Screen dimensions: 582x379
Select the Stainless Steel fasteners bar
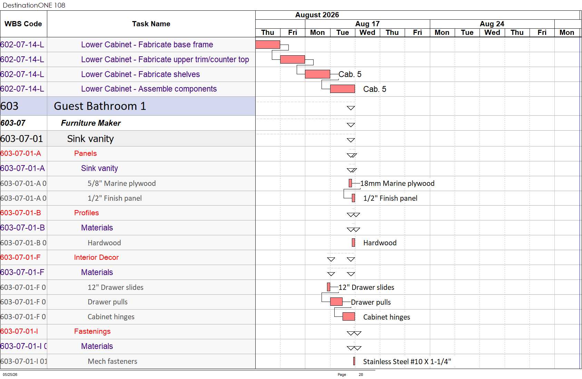click(354, 361)
